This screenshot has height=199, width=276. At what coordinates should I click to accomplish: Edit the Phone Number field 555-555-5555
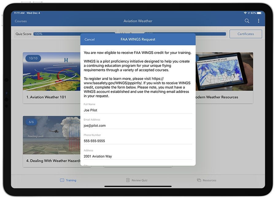[x=138, y=141]
